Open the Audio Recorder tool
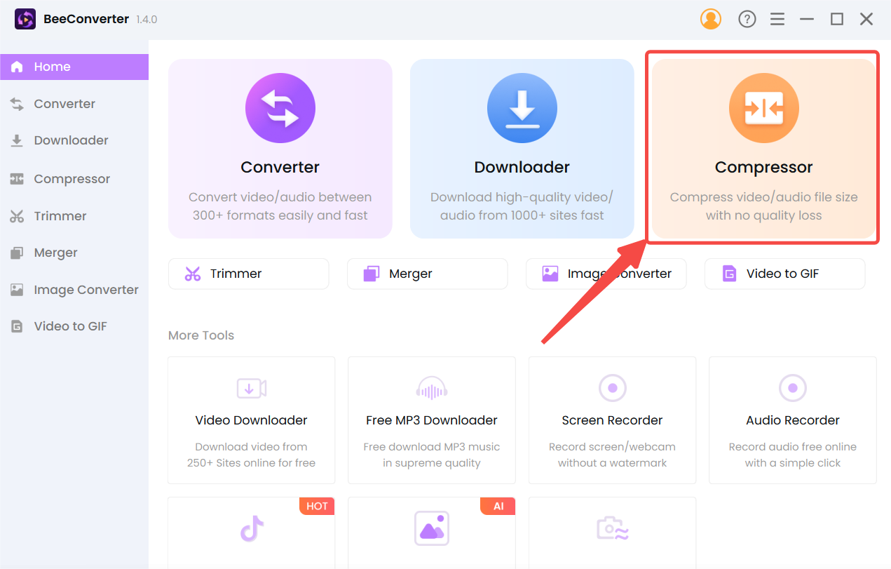 coord(793,420)
